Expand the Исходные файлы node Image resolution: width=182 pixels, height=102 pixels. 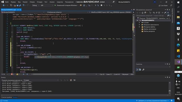pyautogui.click(x=139, y=27)
